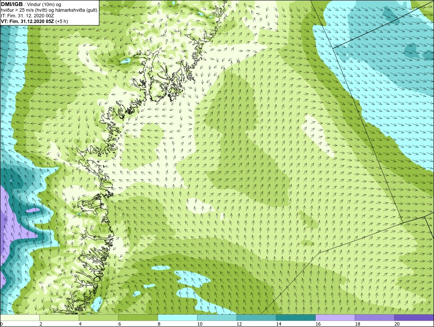
Task: Click the legend value label '0'
Action: pyautogui.click(x=1, y=324)
